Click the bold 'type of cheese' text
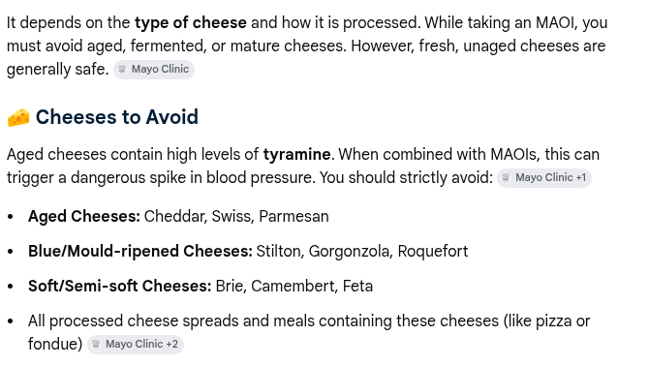This screenshot has height=366, width=649. click(191, 22)
